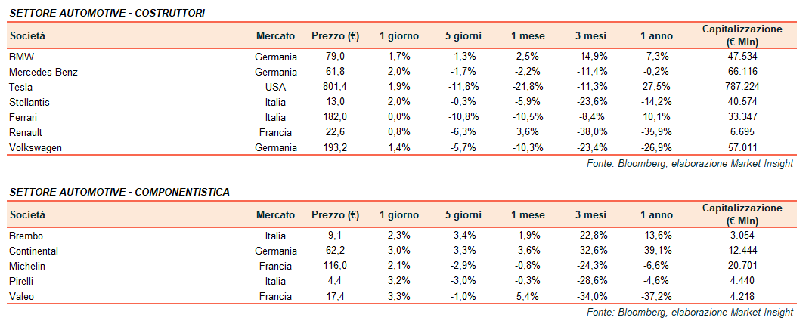Screen dimensions: 812x324
Task: Select the 1 anno header in Costruttori table
Action: pyautogui.click(x=655, y=35)
